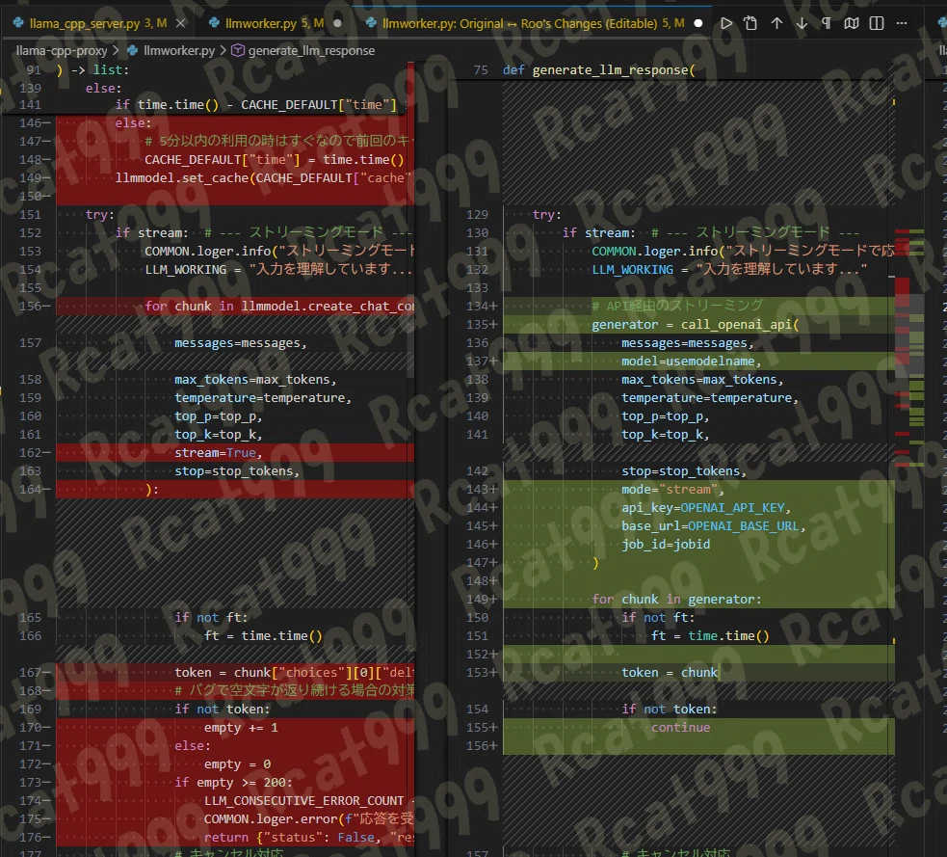The image size is (947, 857).
Task: Click added line 'model=usemodelname,'
Action: coord(692,362)
